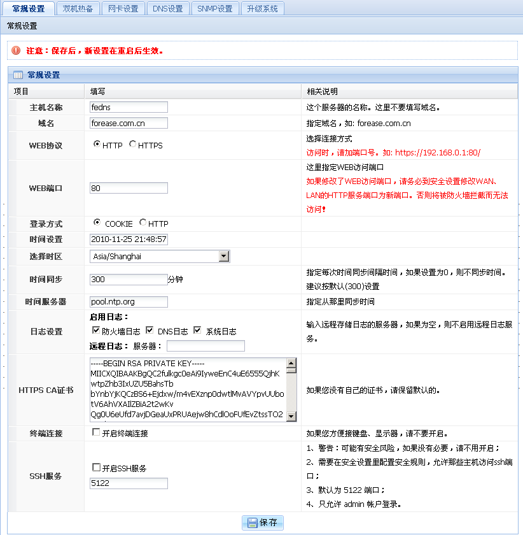Click certificate textarea scroll down arrow
Viewport: 523px width, 535px height.
tap(291, 417)
